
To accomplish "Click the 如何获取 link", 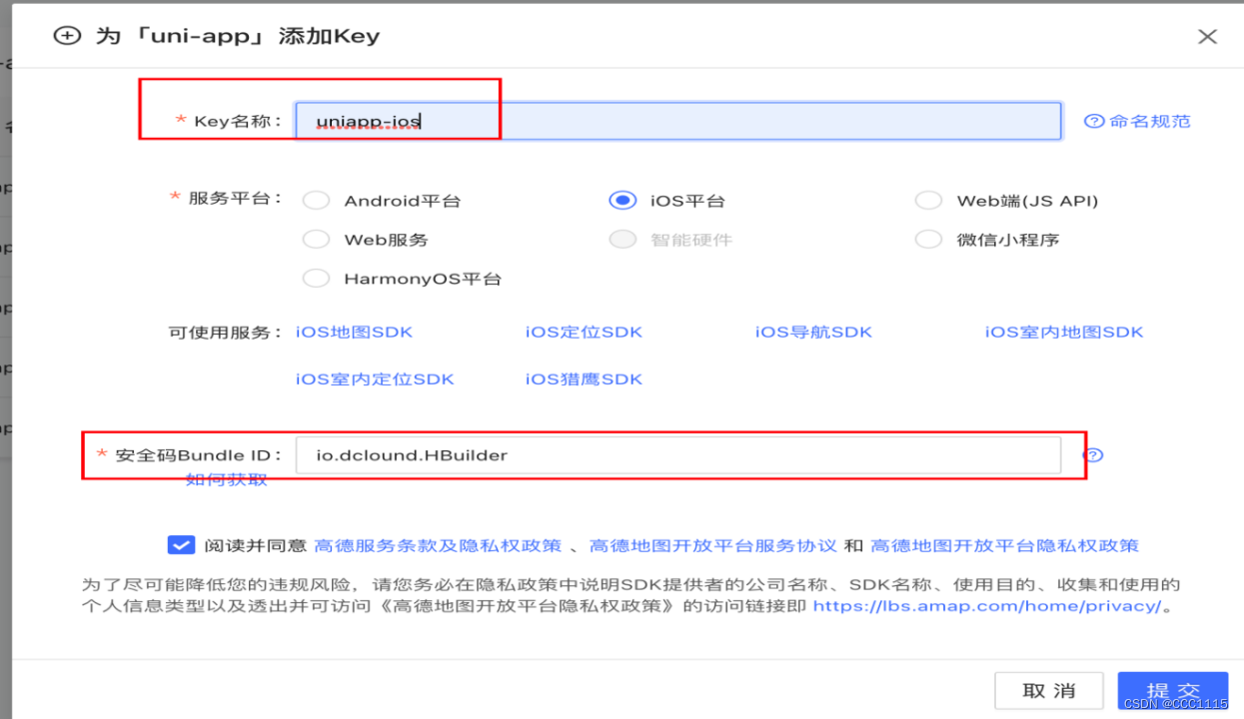I will (x=227, y=480).
